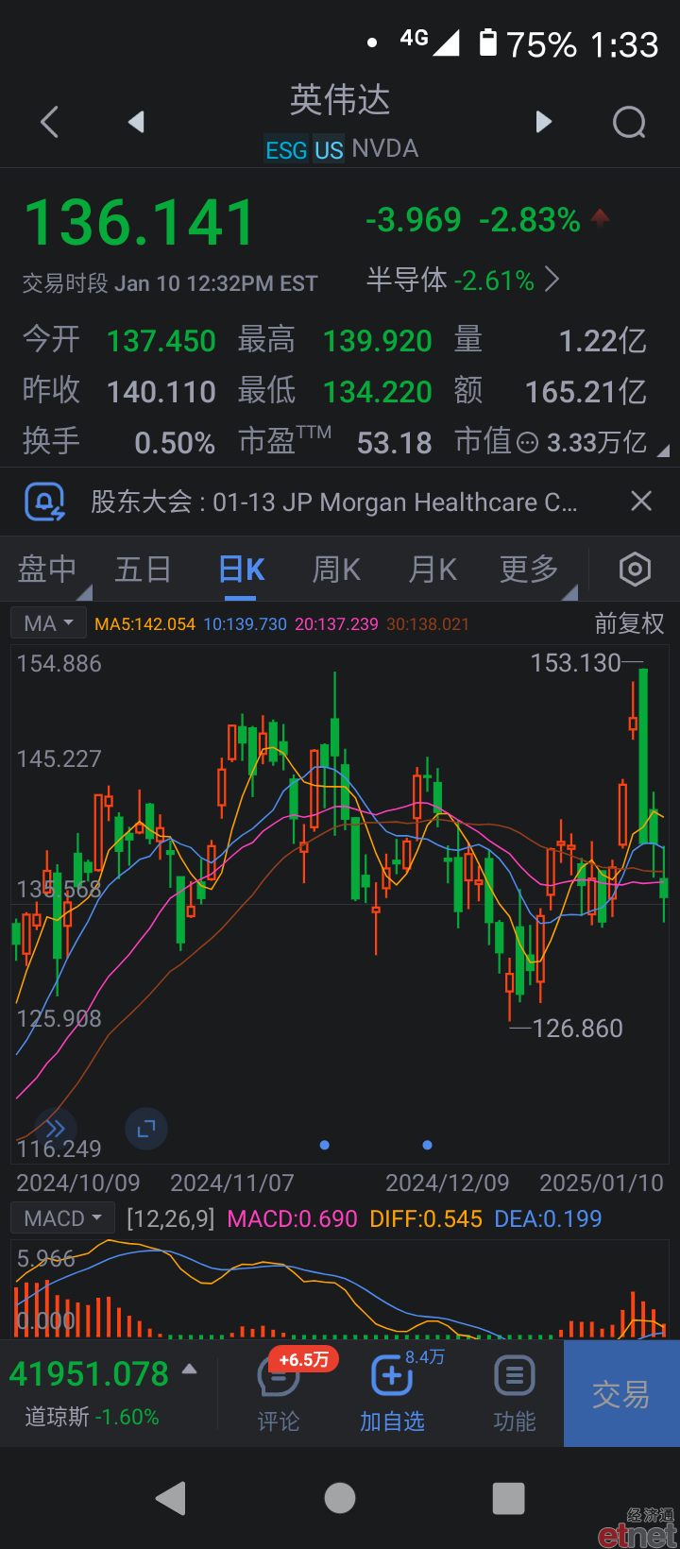Screen dimensions: 680x1549
Task: Expand index bar with up triangle
Action: 189,1369
